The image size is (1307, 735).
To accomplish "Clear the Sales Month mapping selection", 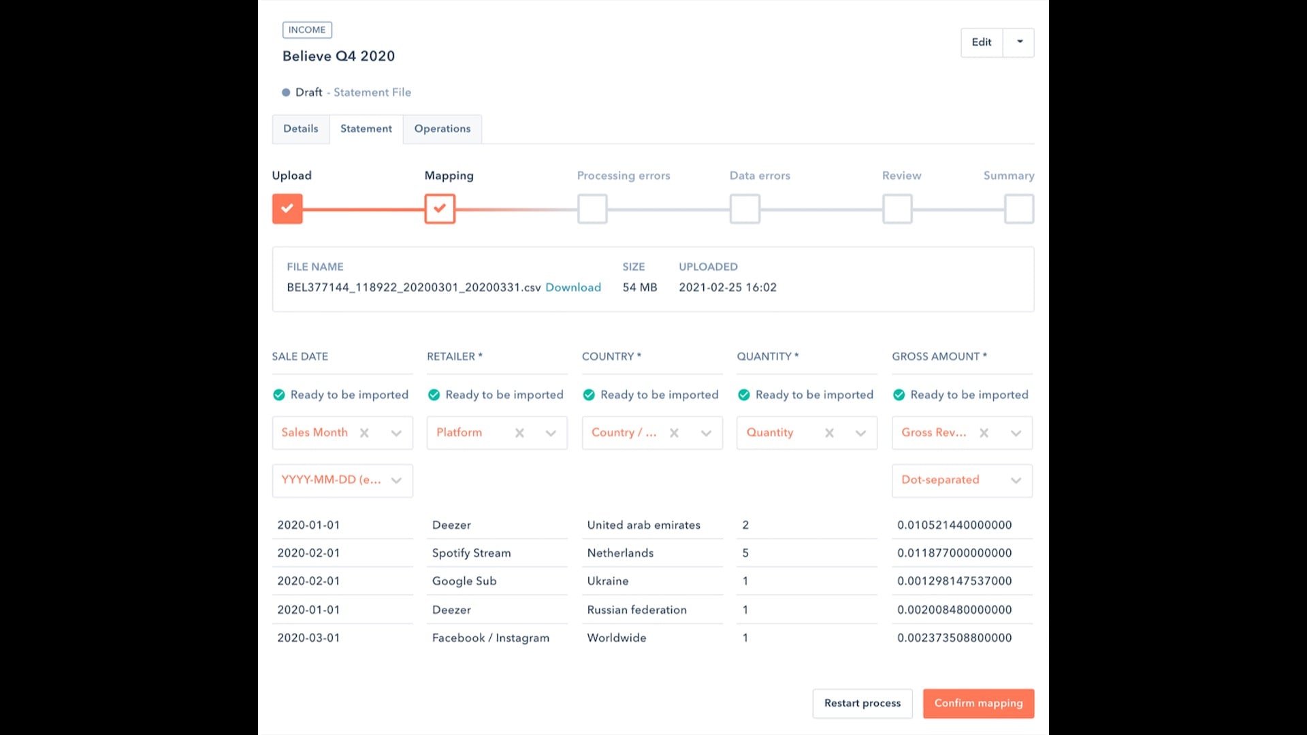I will tap(364, 433).
